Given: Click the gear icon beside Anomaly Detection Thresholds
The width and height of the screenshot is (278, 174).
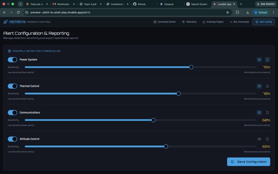Looking at the screenshot, I should pyautogui.click(x=9, y=51).
